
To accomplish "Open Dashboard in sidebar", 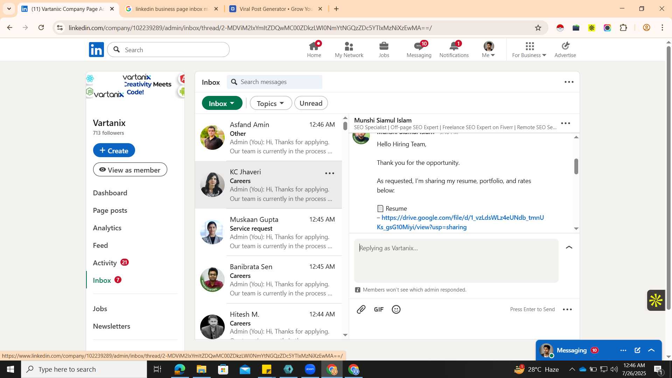I will click(110, 193).
